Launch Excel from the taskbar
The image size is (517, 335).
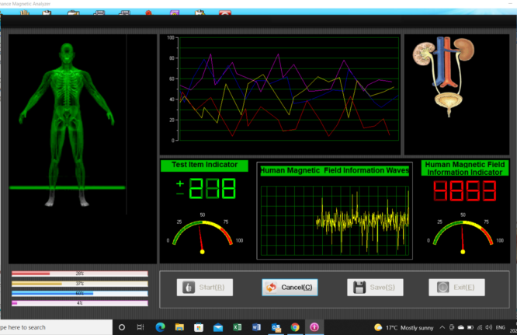pyautogui.click(x=238, y=327)
